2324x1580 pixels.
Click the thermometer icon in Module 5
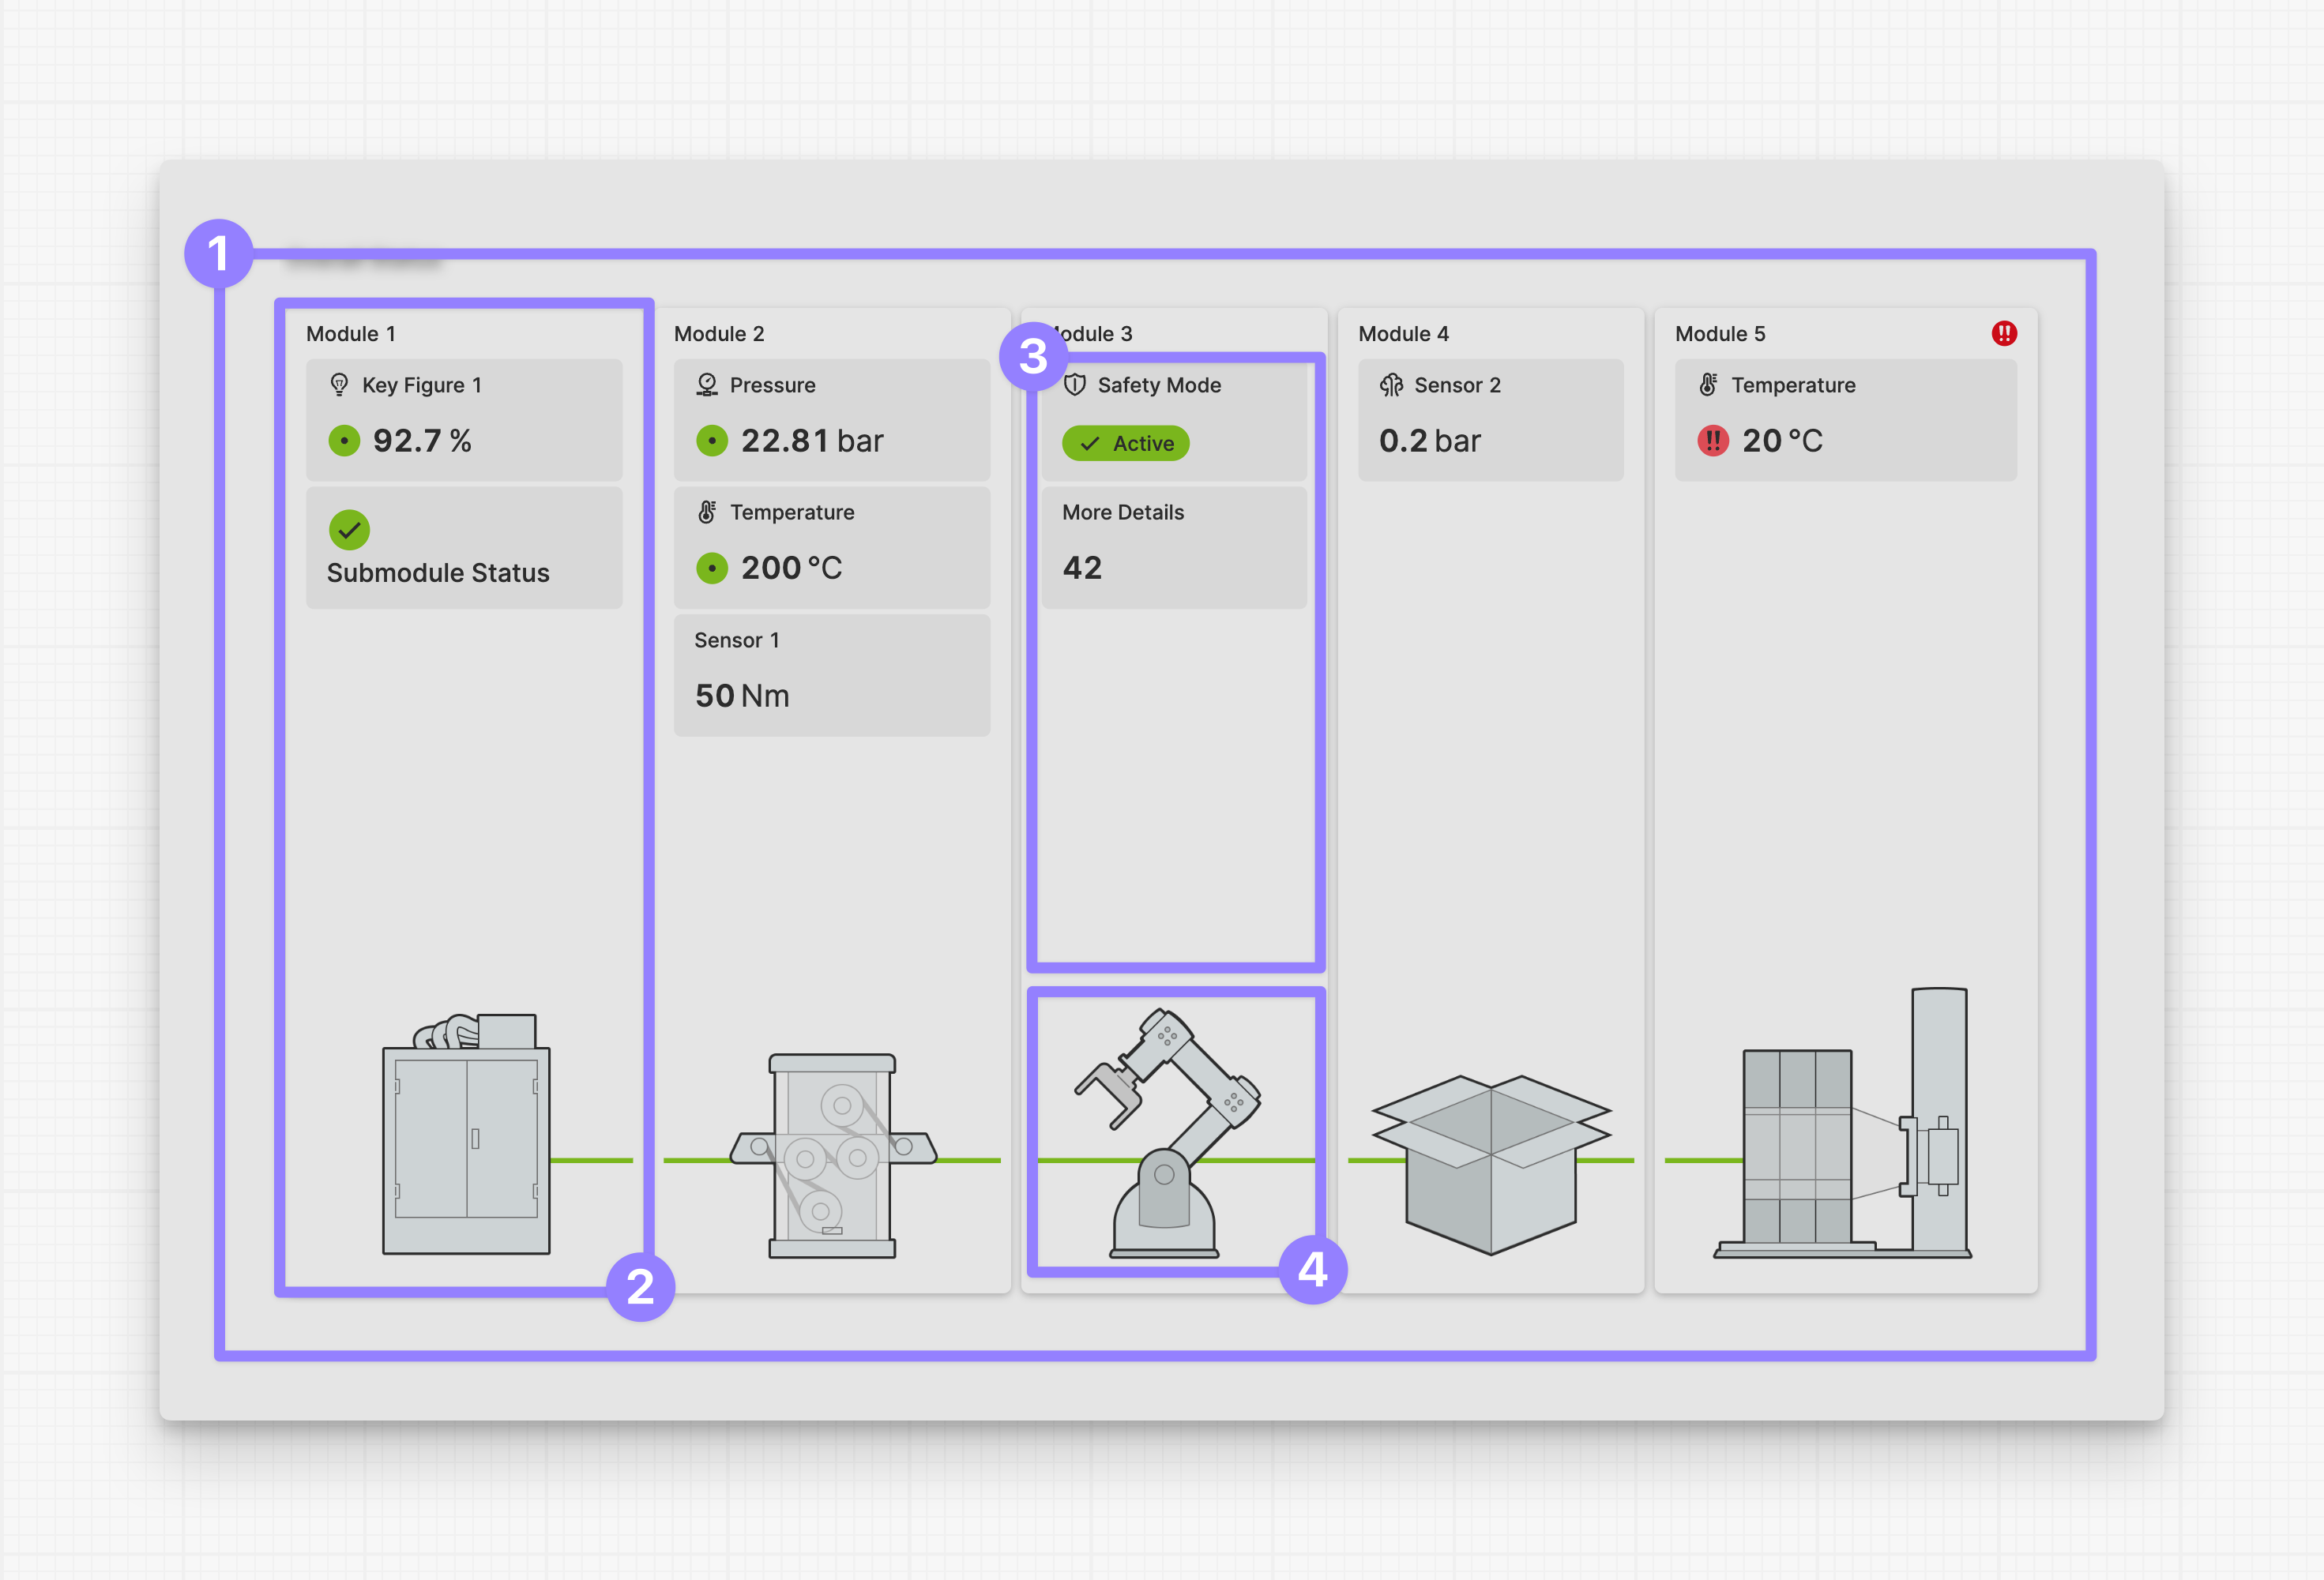1708,385
